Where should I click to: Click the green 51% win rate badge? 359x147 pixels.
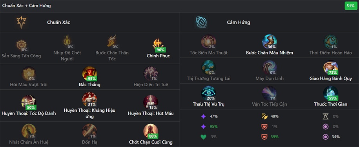(350, 6)
